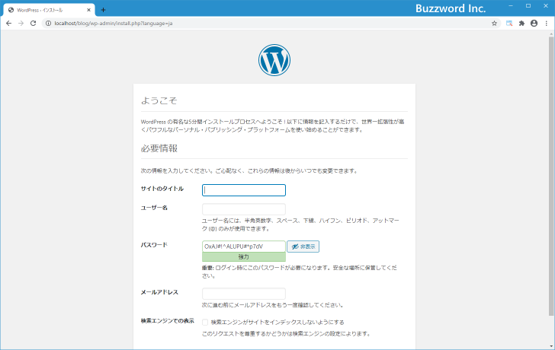
Task: Reload the page with refresh icon
Action: tap(33, 24)
